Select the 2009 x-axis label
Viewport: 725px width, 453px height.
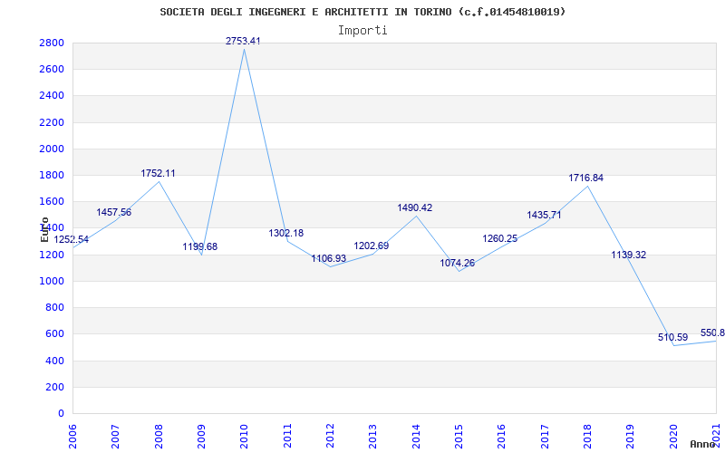[201, 436]
